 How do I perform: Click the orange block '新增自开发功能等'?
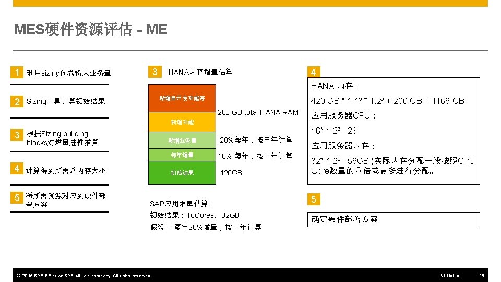182,98
